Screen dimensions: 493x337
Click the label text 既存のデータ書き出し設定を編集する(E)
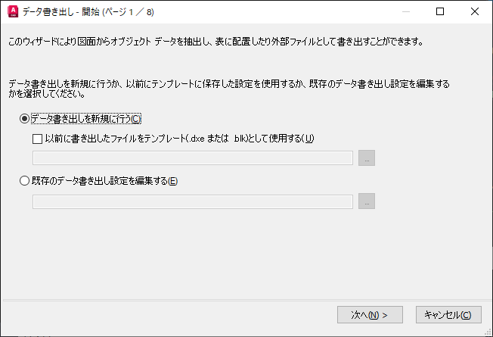tap(104, 181)
